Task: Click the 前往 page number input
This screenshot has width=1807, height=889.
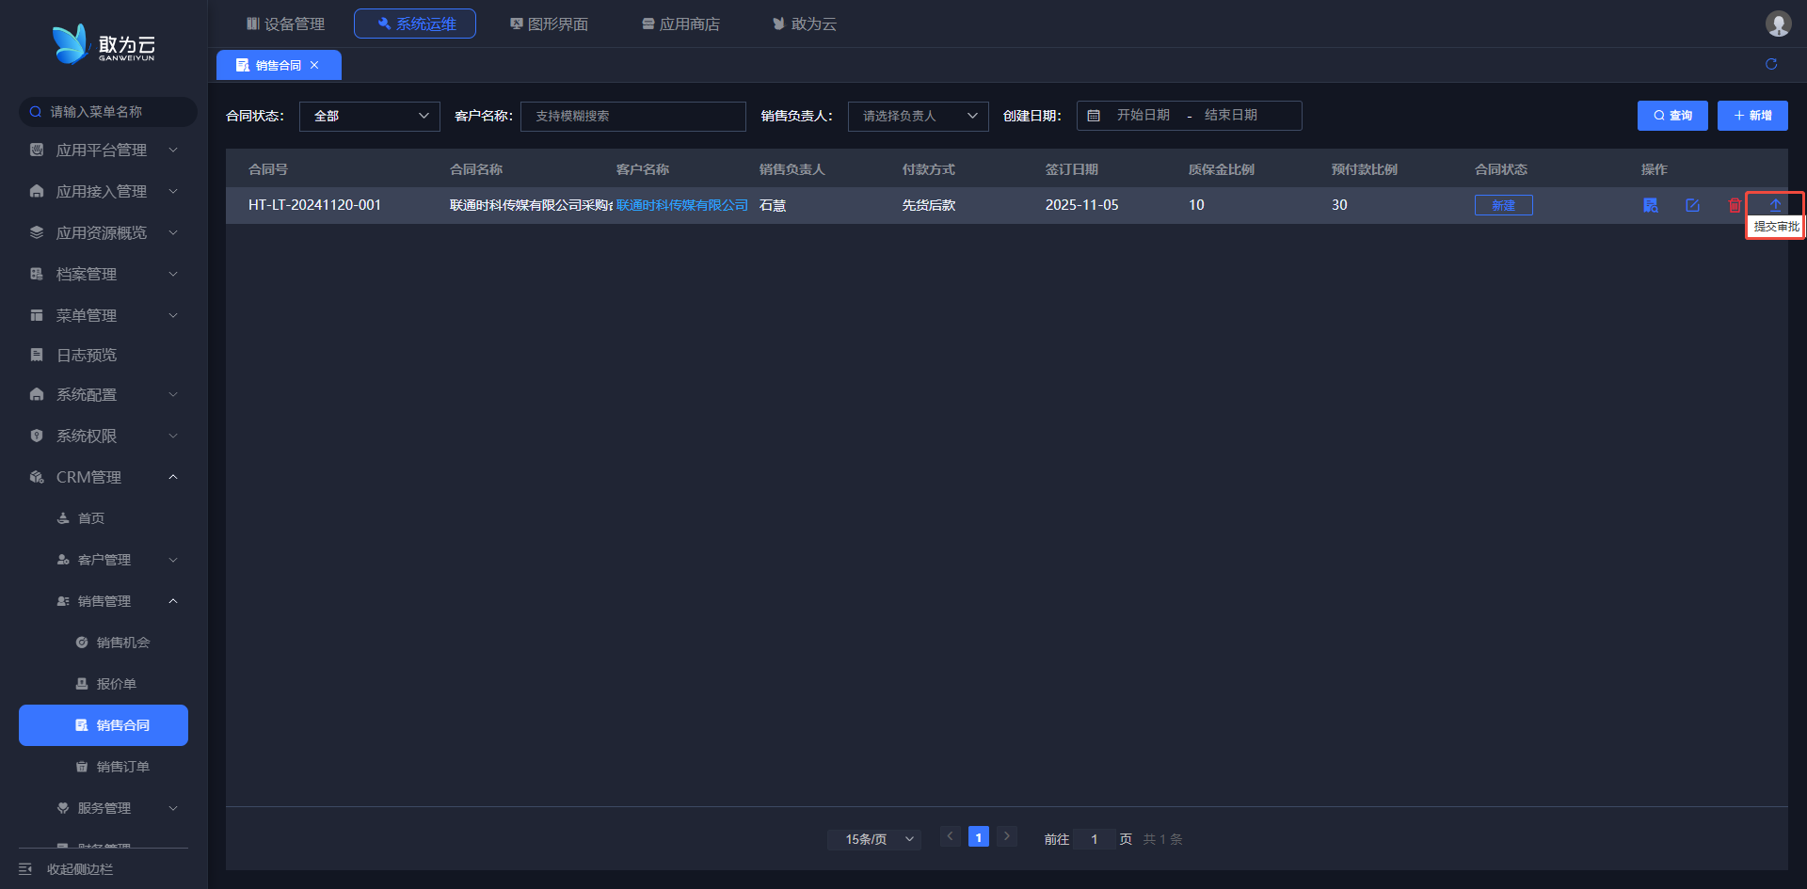Action: coord(1095,839)
